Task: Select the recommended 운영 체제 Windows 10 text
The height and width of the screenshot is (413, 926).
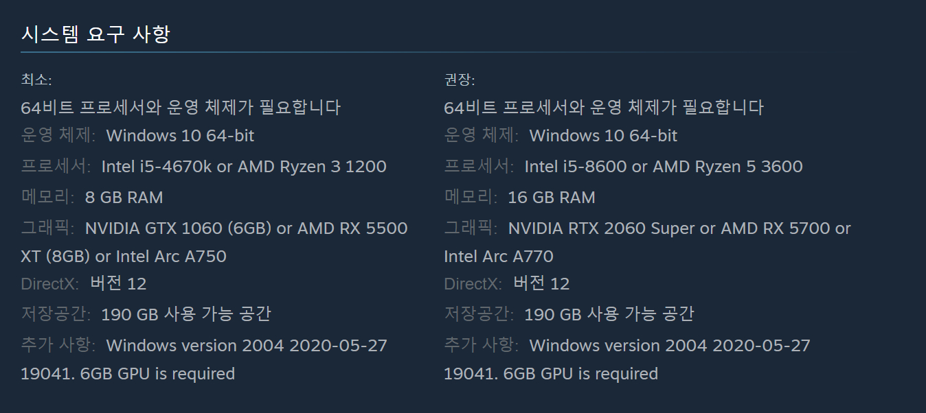Action: coord(603,136)
